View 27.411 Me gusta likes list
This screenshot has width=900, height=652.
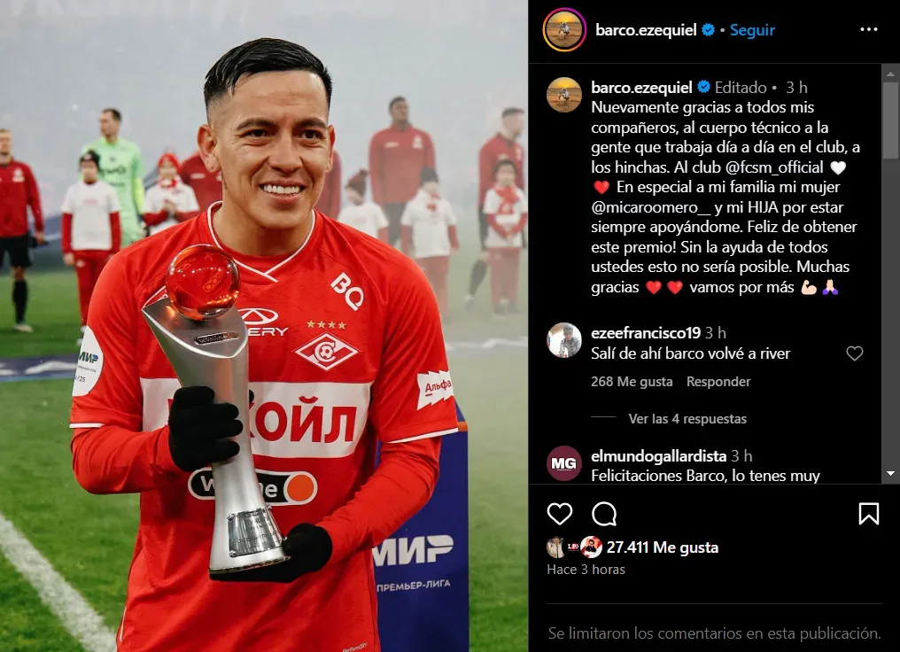pyautogui.click(x=663, y=547)
